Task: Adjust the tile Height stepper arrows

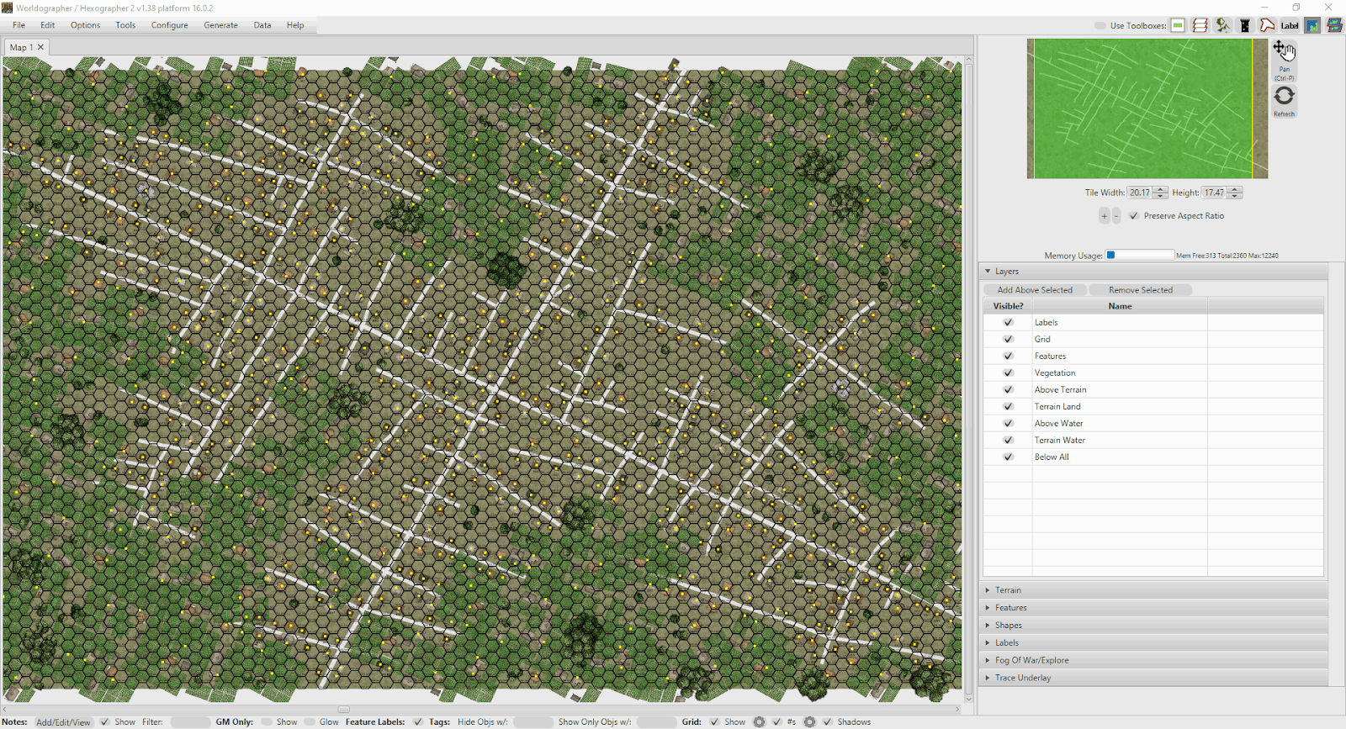Action: [1234, 193]
